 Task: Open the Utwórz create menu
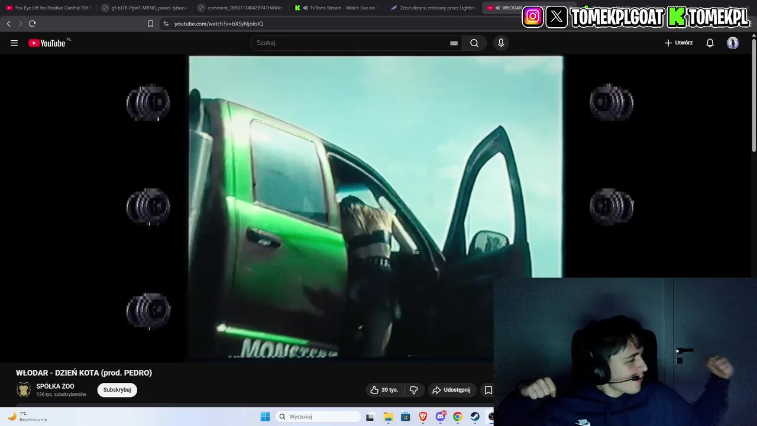click(x=678, y=43)
